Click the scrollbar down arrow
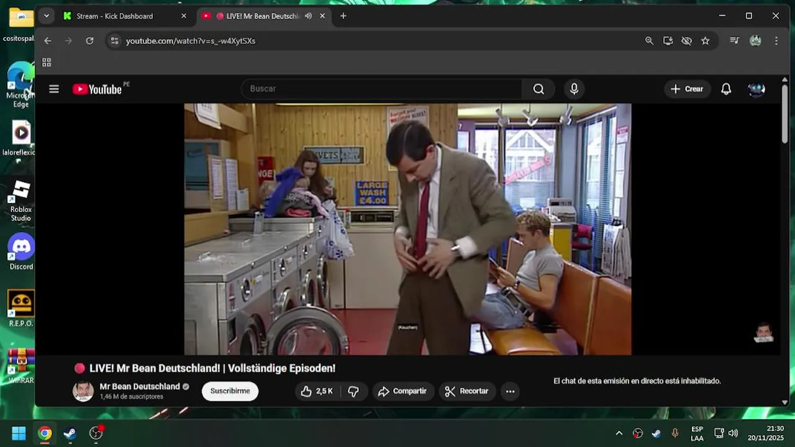 (784, 402)
